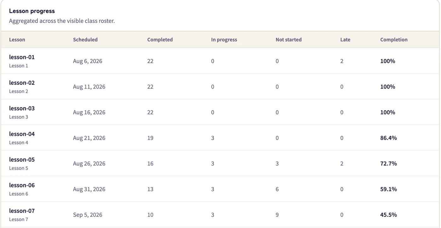Click the "86.4%" completion value
Viewport: 441px width, 228px height.
[x=388, y=138]
